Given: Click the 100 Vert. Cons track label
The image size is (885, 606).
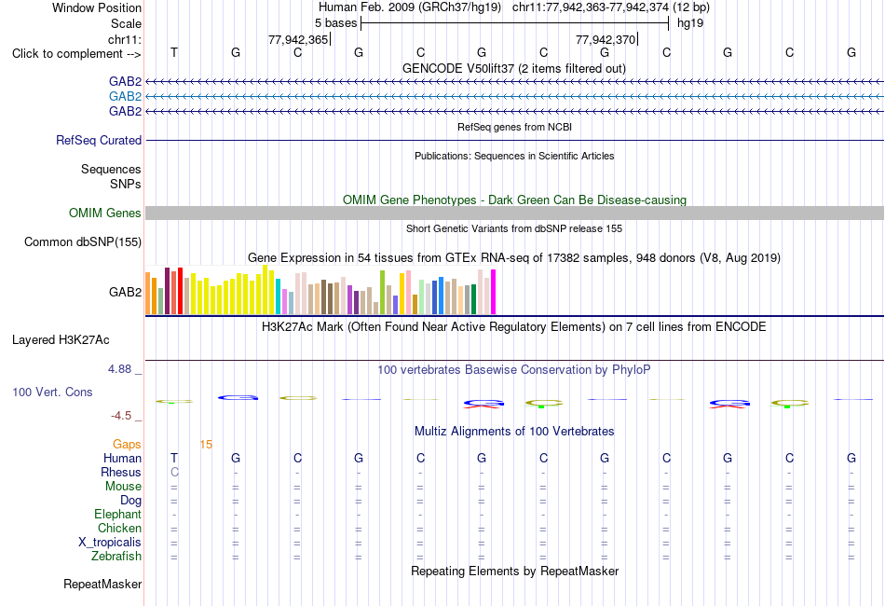Looking at the screenshot, I should (x=52, y=392).
